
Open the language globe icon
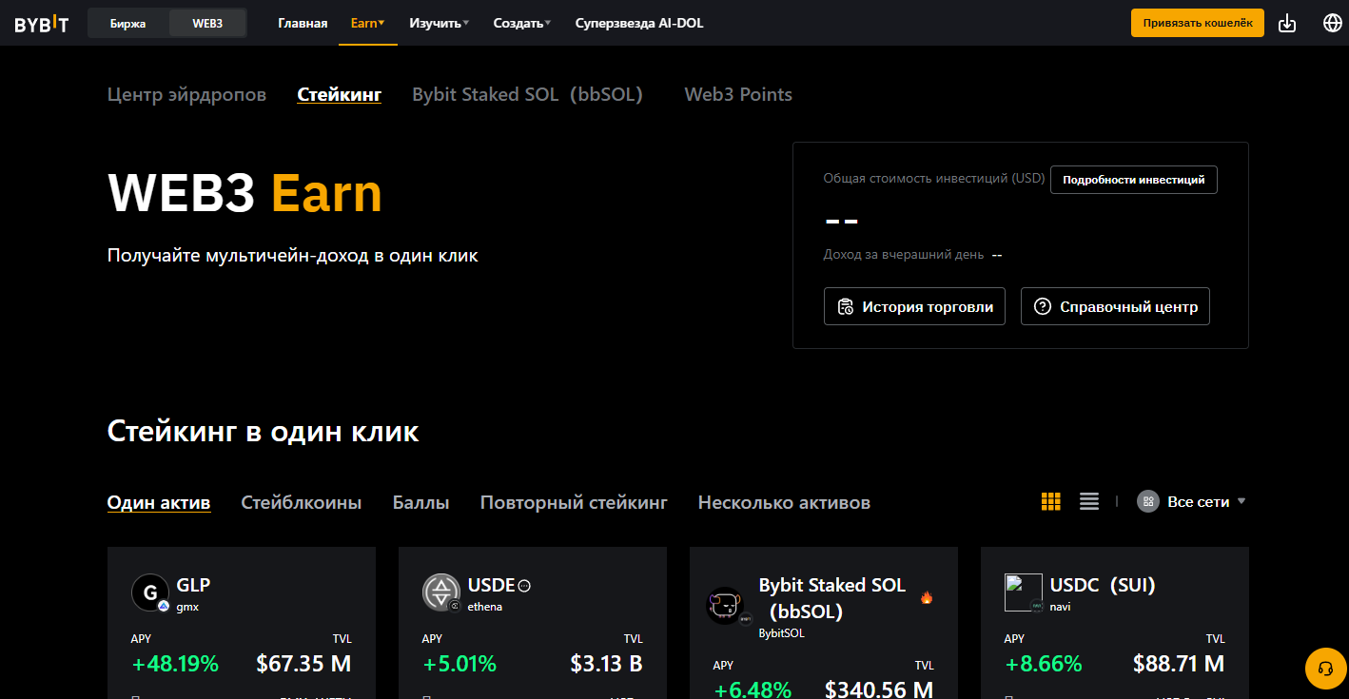click(x=1333, y=23)
